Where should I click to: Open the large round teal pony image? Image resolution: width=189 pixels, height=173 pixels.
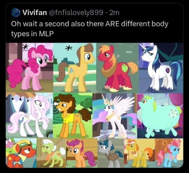(x=160, y=116)
